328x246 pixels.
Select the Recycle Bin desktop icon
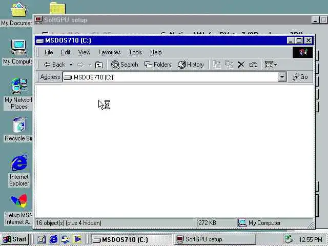click(19, 129)
